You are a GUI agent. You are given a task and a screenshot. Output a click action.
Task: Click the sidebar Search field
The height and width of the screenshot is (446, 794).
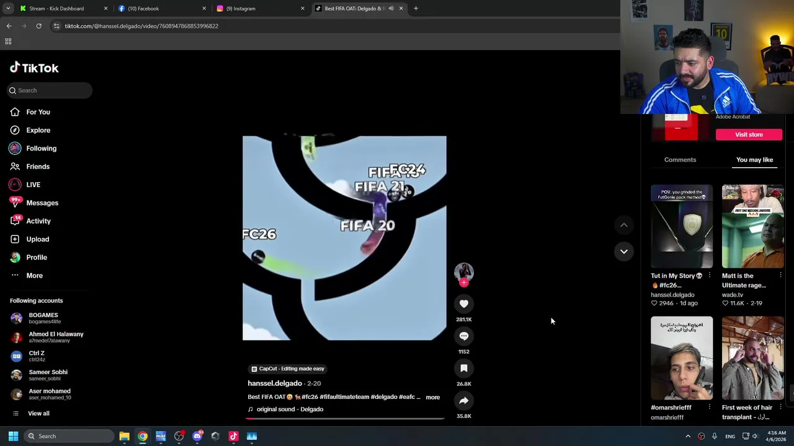(50, 90)
